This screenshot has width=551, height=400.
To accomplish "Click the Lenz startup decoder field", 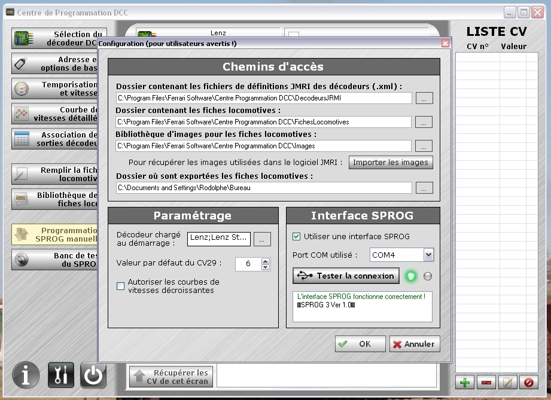I will pyautogui.click(x=219, y=239).
